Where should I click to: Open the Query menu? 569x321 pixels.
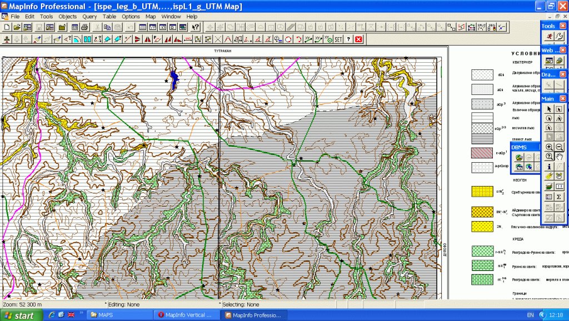[89, 17]
